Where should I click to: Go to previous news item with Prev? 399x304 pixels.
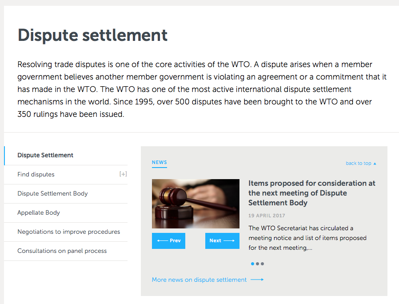pyautogui.click(x=168, y=240)
